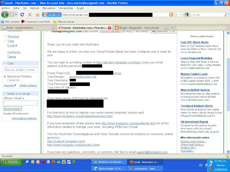Screen dimensions: 230x172
Task: Open the list all tabs dropdown
Action: coord(228,28)
